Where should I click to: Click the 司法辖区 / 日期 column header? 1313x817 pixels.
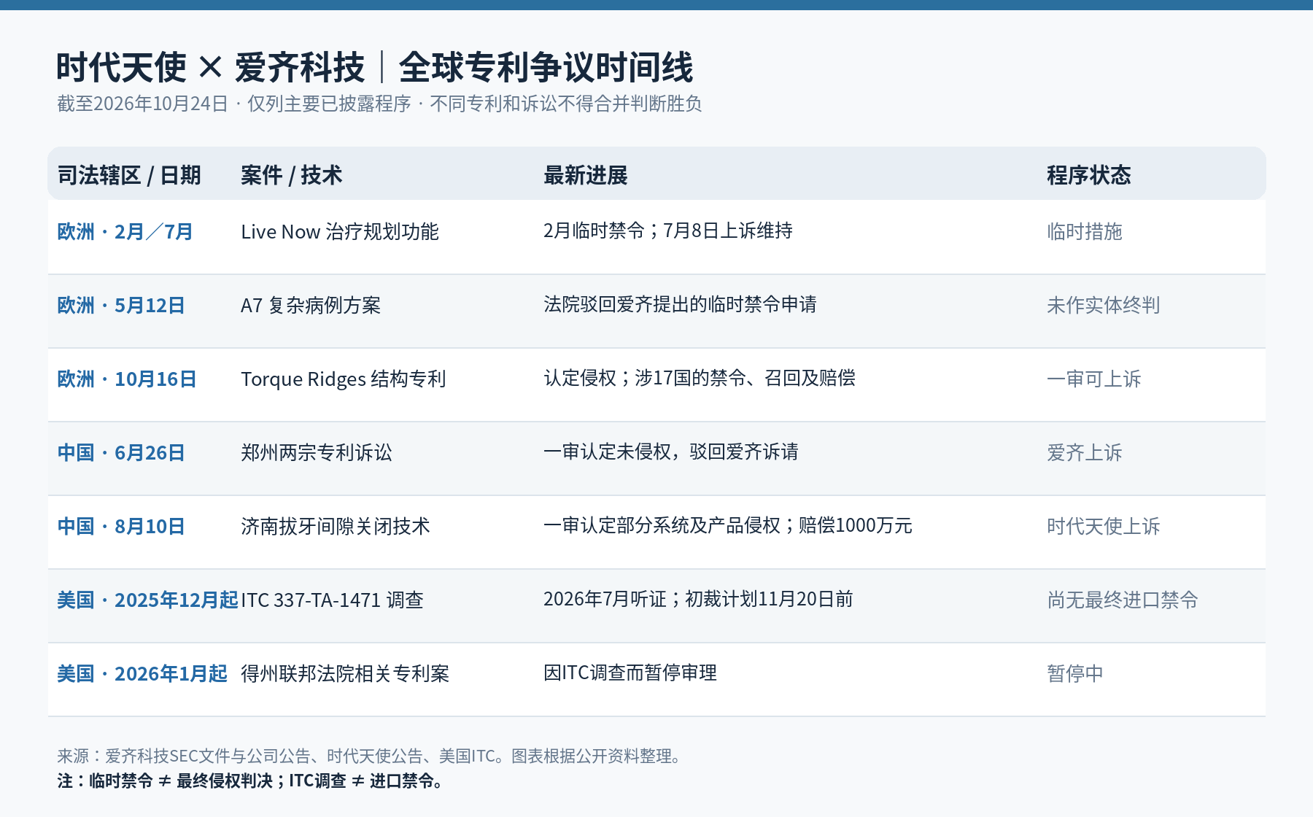coord(129,175)
